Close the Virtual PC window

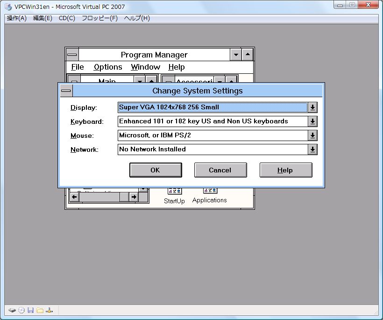[x=369, y=5]
